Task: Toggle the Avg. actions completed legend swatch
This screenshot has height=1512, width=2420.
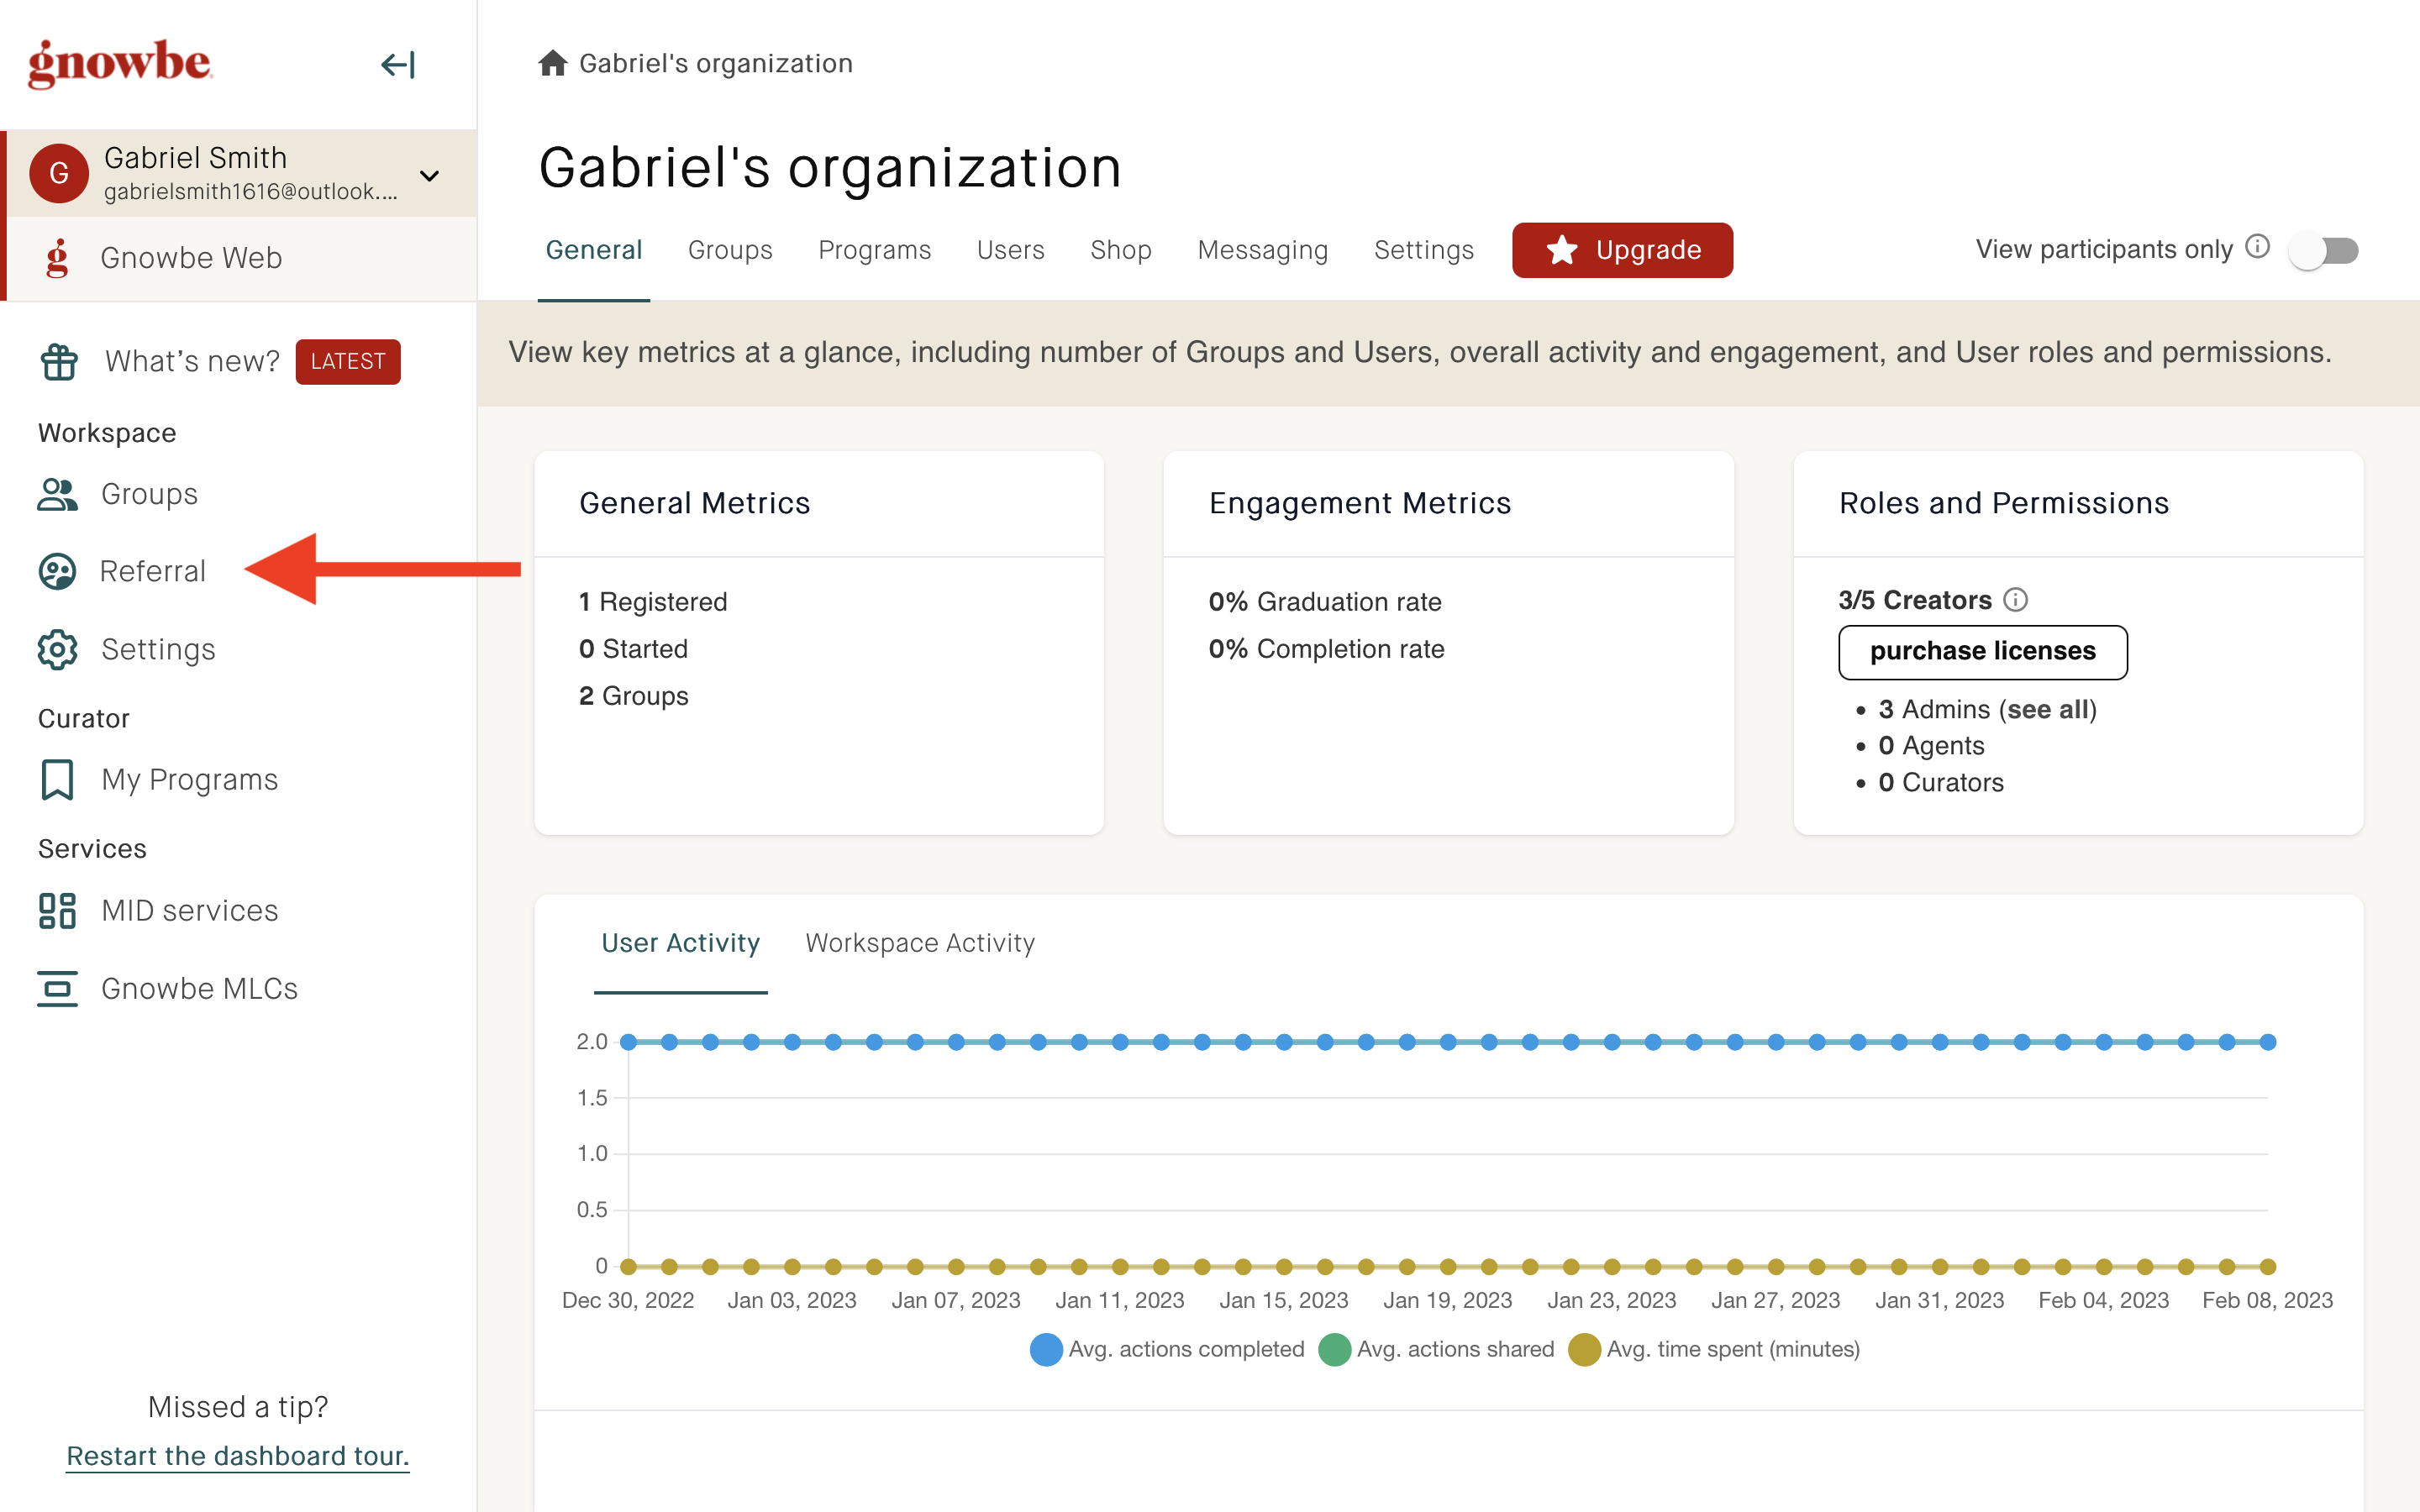Action: (x=1046, y=1349)
